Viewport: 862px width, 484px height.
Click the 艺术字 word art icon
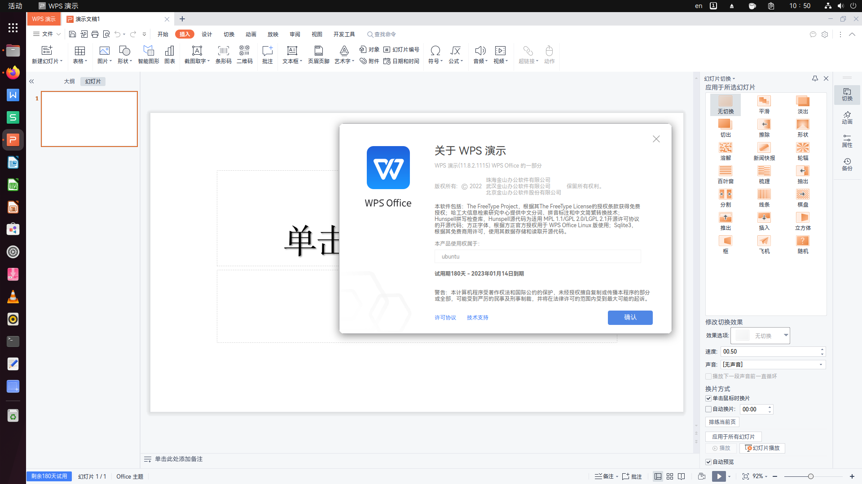pos(344,51)
